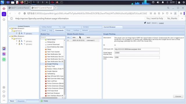Collapse the Offline Browsers tree node
Screen dimensions: 186x104
coord(10,36)
